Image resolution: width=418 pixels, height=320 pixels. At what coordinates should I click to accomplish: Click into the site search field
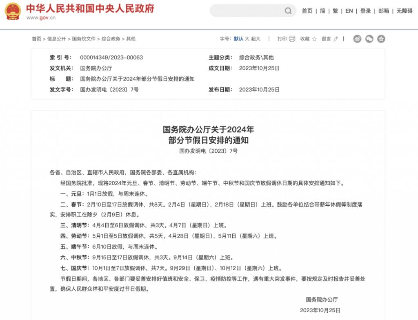[247, 11]
